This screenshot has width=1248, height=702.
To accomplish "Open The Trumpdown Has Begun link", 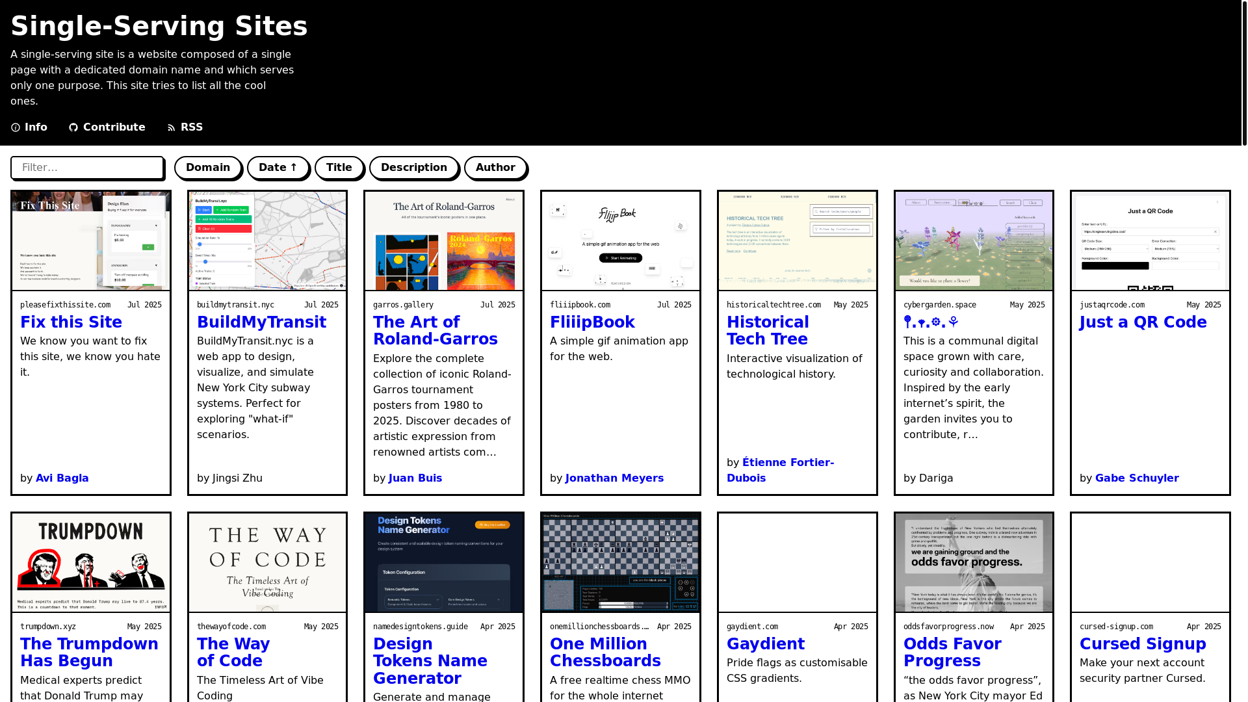I will tap(89, 653).
